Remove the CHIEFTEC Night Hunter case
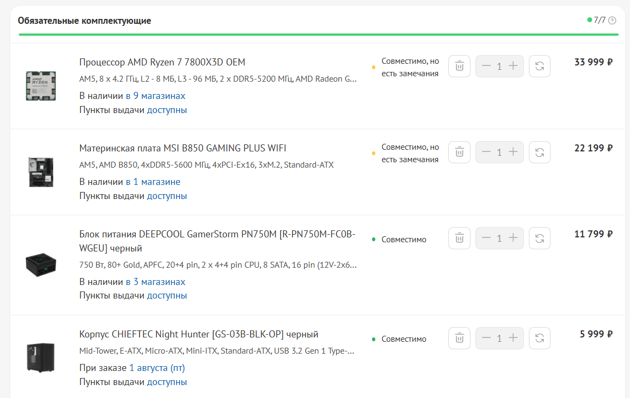This screenshot has width=630, height=398. pyautogui.click(x=459, y=338)
